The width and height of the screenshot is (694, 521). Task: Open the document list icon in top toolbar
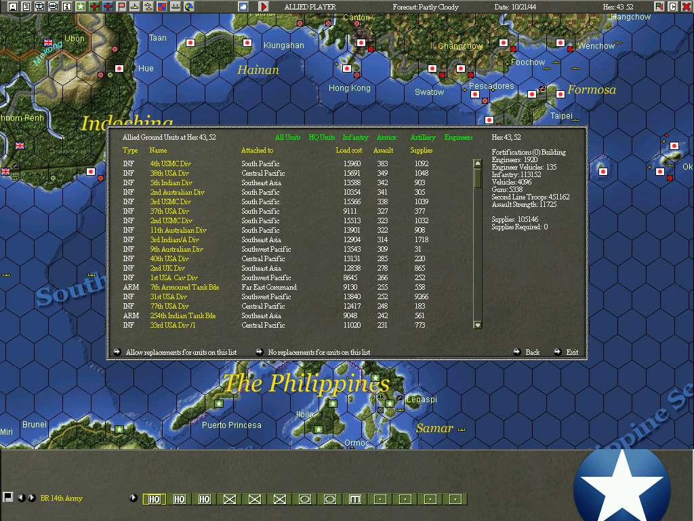click(x=26, y=6)
